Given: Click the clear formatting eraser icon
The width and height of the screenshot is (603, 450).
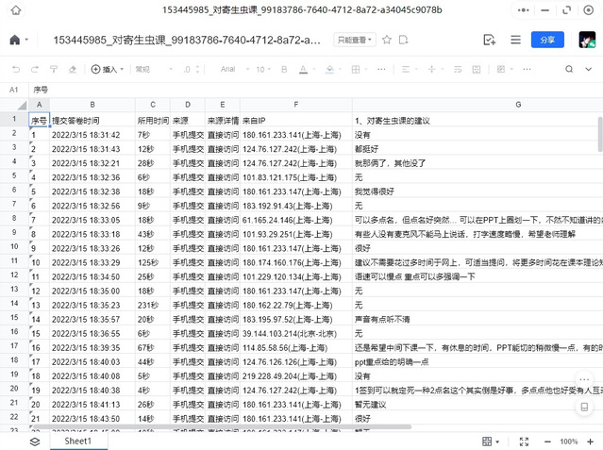Looking at the screenshot, I should (73, 69).
